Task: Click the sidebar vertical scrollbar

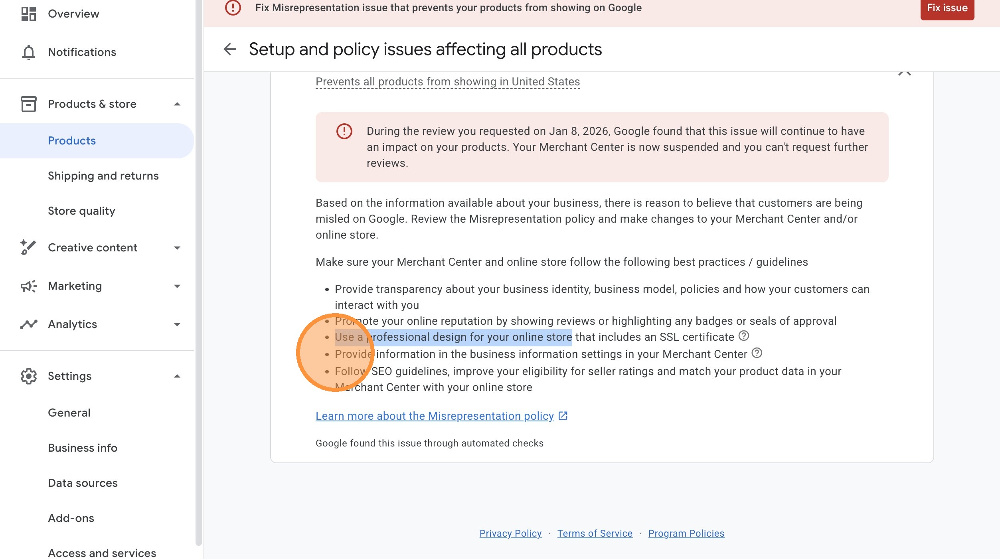Action: tap(199, 271)
